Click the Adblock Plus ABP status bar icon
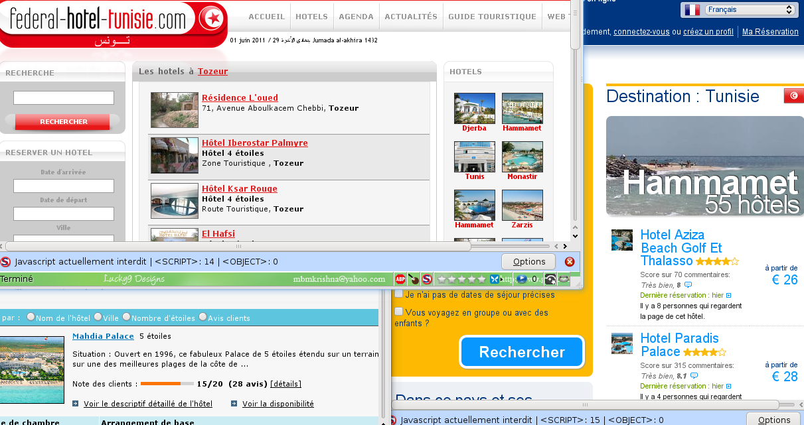This screenshot has width=804, height=425. (x=400, y=279)
